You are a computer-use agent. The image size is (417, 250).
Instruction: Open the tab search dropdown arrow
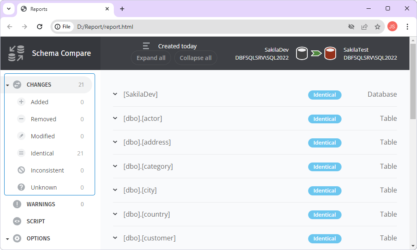[x=9, y=9]
